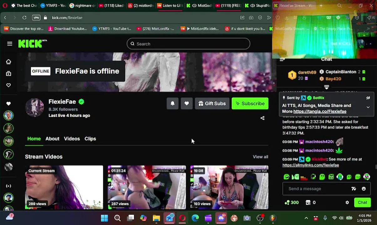Focus the Kick search field
Screen dimensions: 377x225
coord(188,44)
